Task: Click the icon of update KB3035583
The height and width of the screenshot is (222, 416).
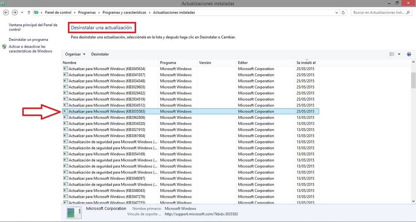Action: point(65,111)
